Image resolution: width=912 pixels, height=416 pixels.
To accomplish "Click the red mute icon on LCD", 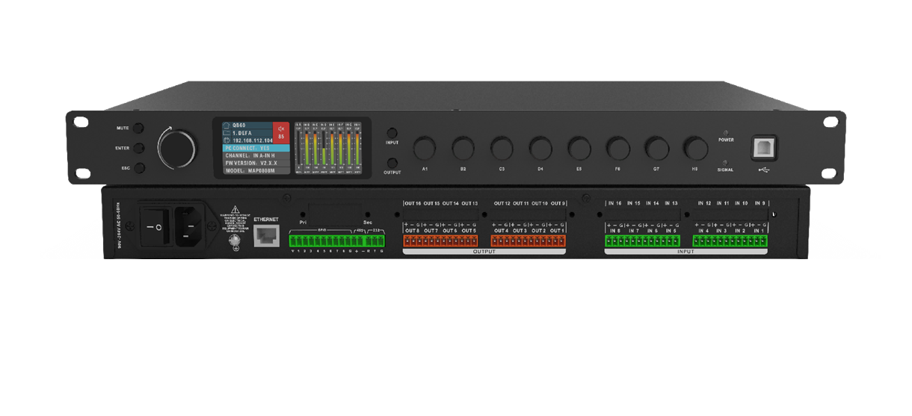I will point(281,127).
